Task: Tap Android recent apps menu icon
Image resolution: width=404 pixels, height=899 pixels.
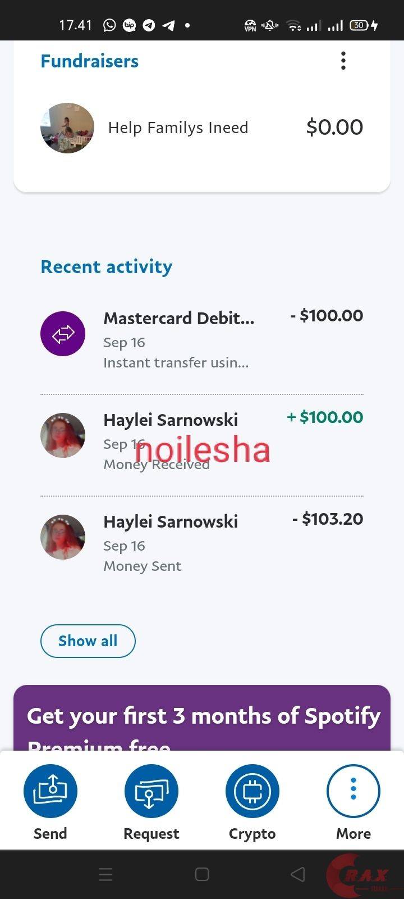Action: click(x=105, y=874)
